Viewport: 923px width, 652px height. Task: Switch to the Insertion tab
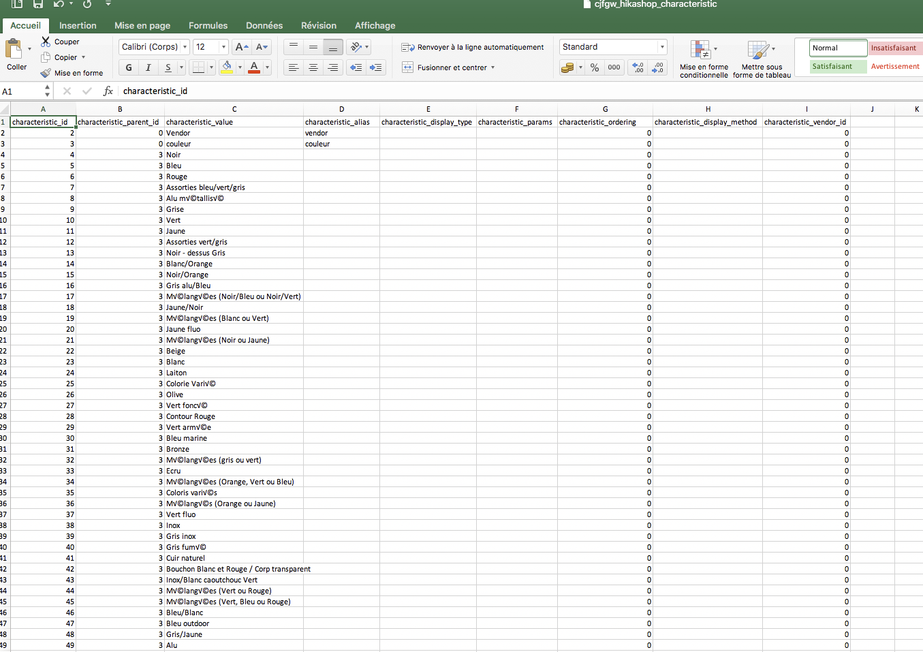click(x=78, y=25)
